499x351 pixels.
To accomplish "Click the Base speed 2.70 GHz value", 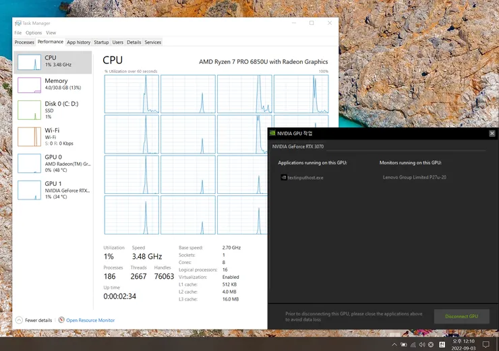I will coord(231,248).
